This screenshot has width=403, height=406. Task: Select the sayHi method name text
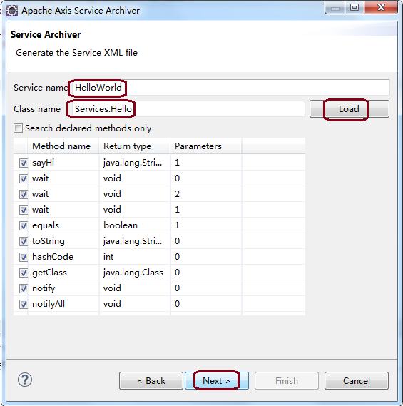pyautogui.click(x=43, y=163)
